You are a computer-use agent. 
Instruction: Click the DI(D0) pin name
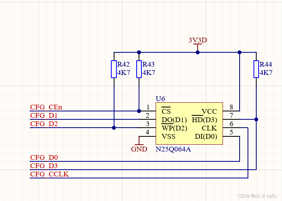(206, 137)
